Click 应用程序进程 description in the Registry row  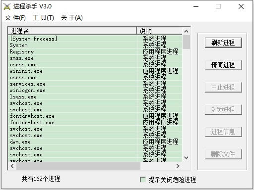(160, 51)
